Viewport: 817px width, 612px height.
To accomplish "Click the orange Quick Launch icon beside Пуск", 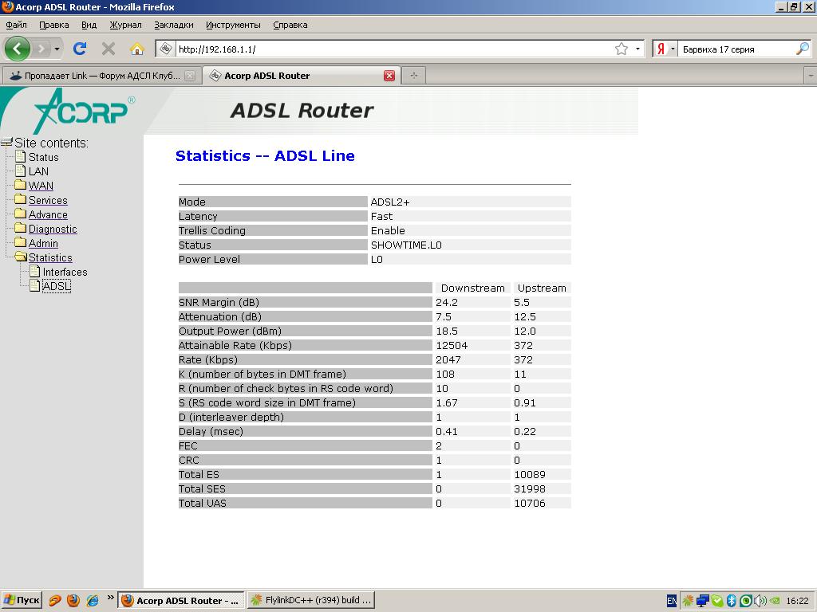I will 55,601.
